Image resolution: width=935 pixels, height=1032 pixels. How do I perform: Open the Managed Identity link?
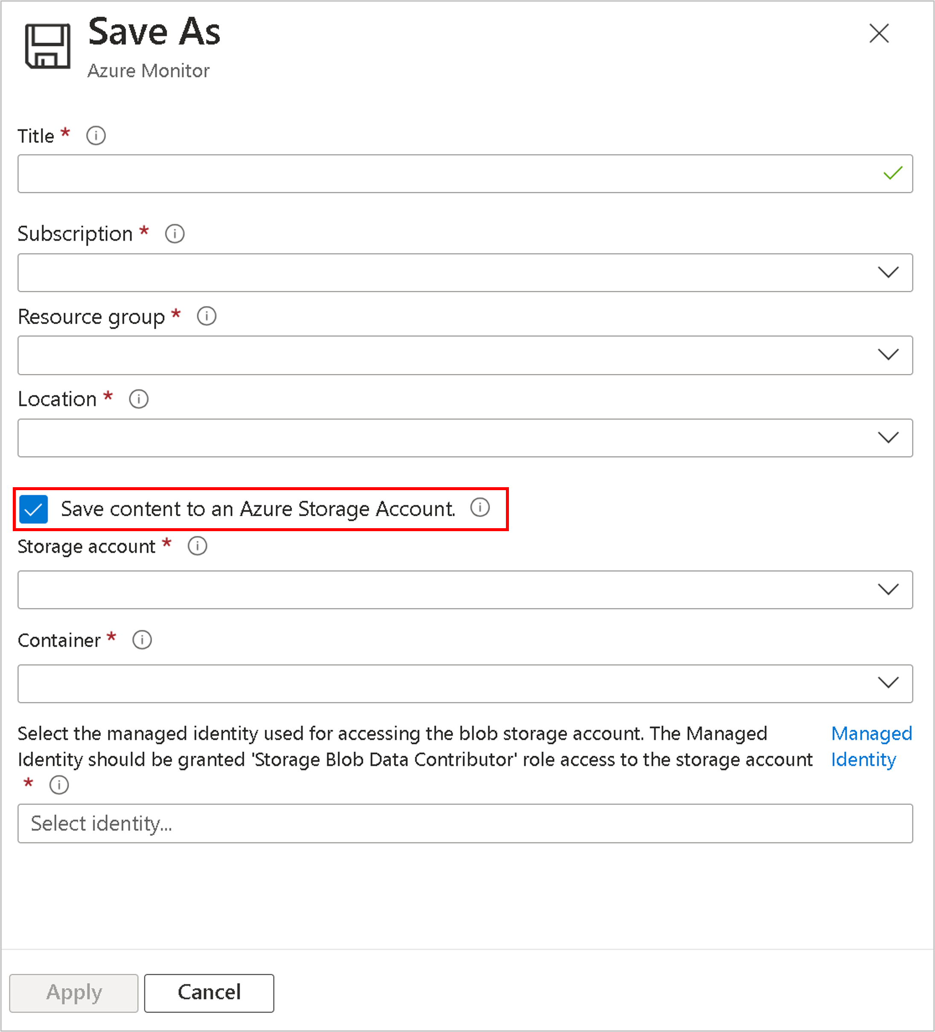pyautogui.click(x=871, y=746)
